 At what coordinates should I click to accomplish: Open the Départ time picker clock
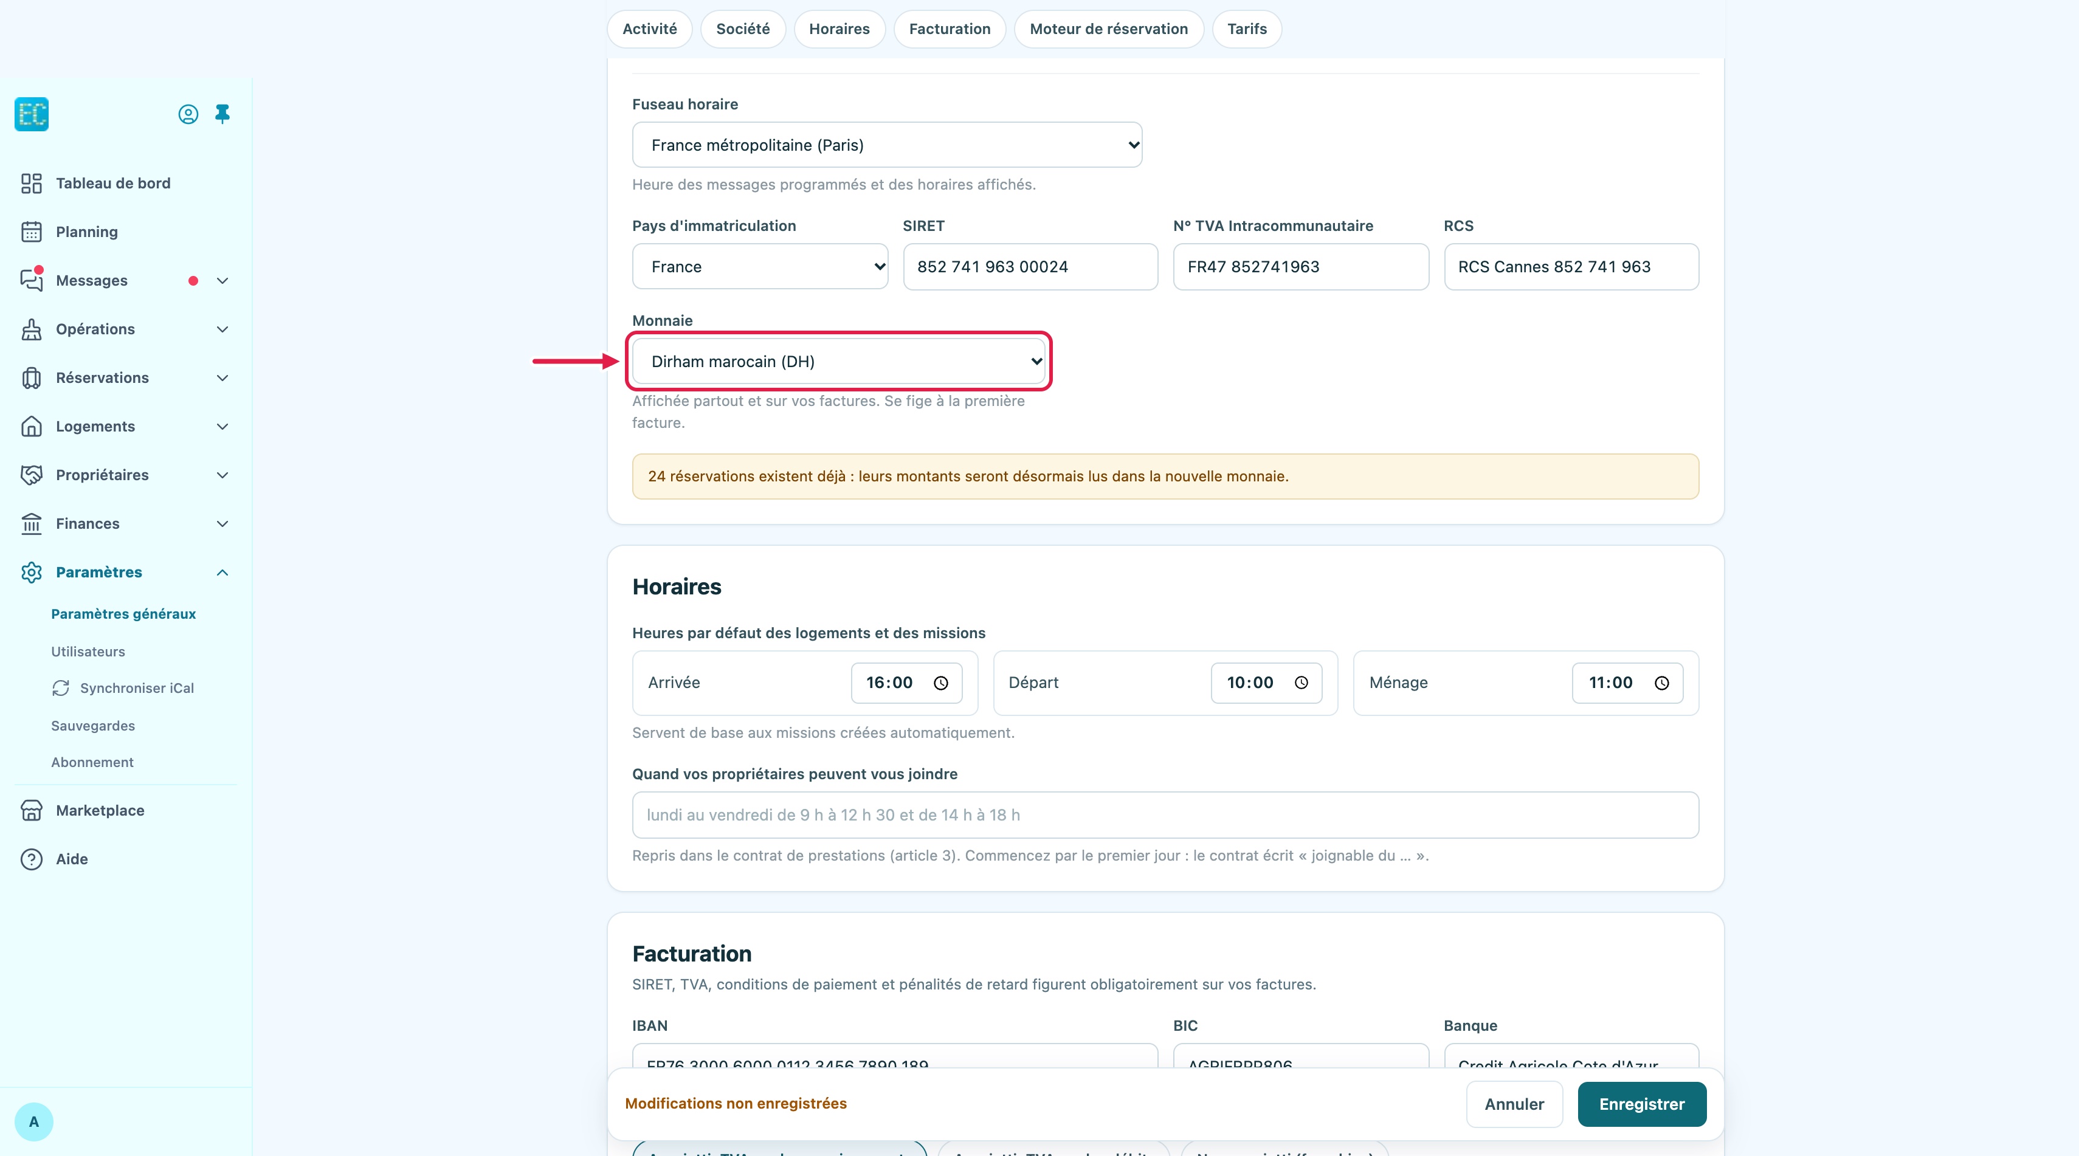tap(1301, 683)
